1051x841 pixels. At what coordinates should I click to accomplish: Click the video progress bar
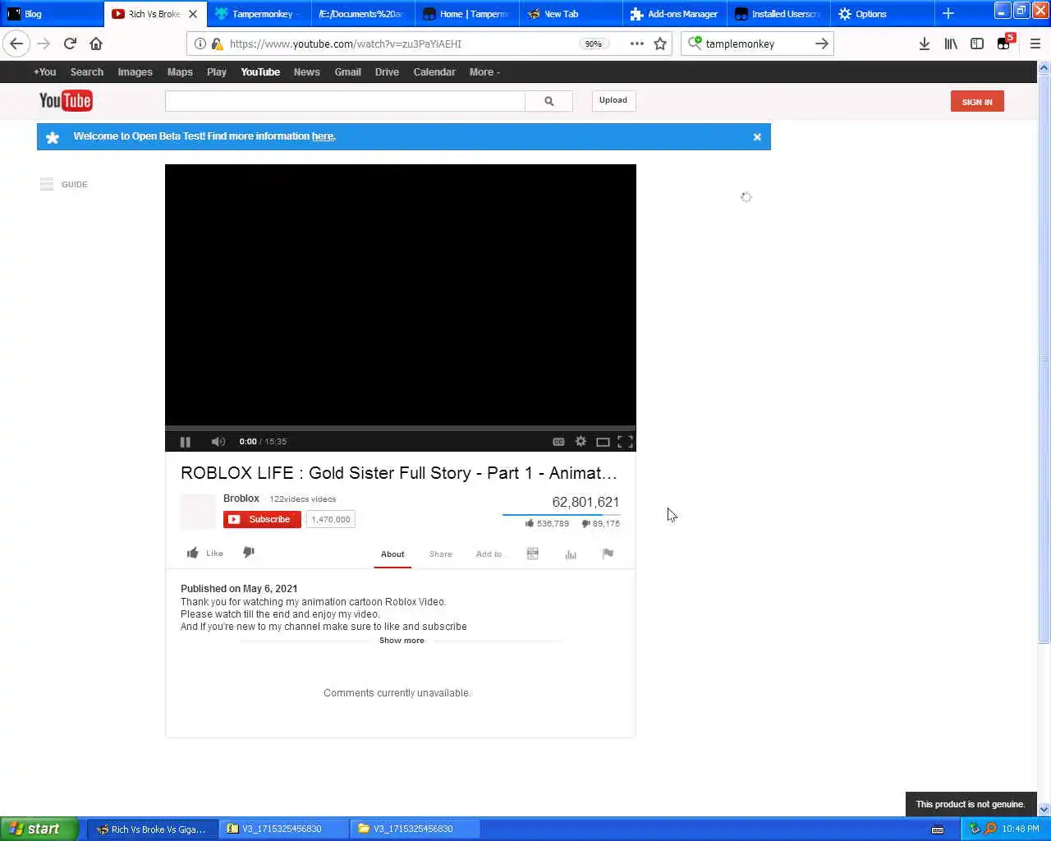click(x=401, y=428)
